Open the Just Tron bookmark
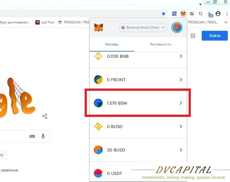The height and width of the screenshot is (182, 230). [45, 22]
